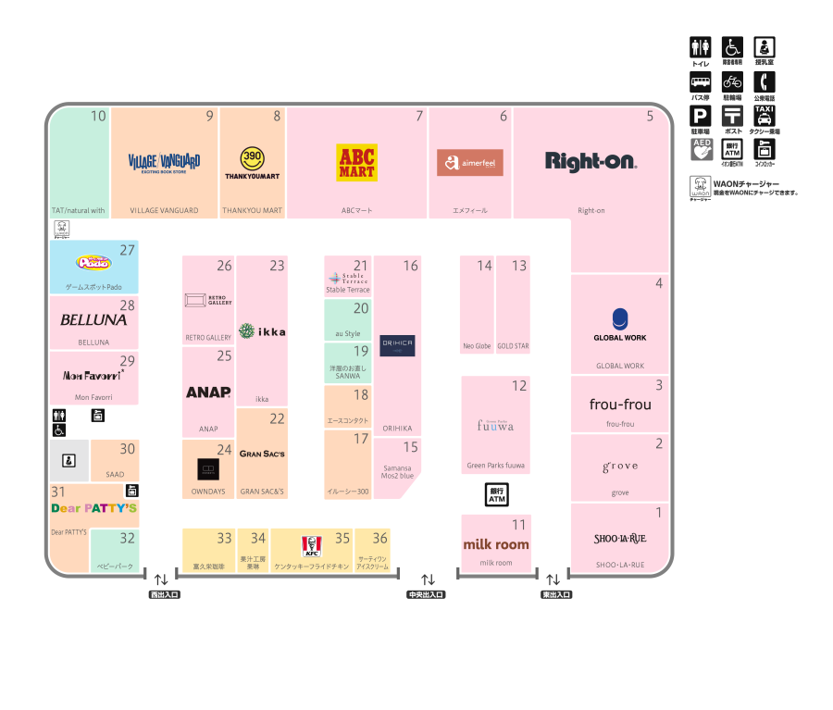The height and width of the screenshot is (710, 833).
Task: Click the Right-on logo in shop 5
Action: click(x=591, y=162)
